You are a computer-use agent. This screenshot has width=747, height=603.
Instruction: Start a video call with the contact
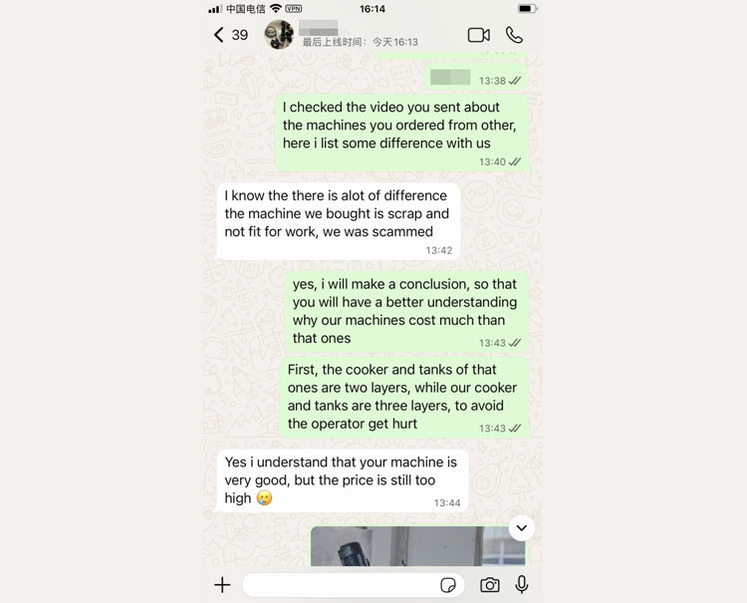[x=479, y=35]
